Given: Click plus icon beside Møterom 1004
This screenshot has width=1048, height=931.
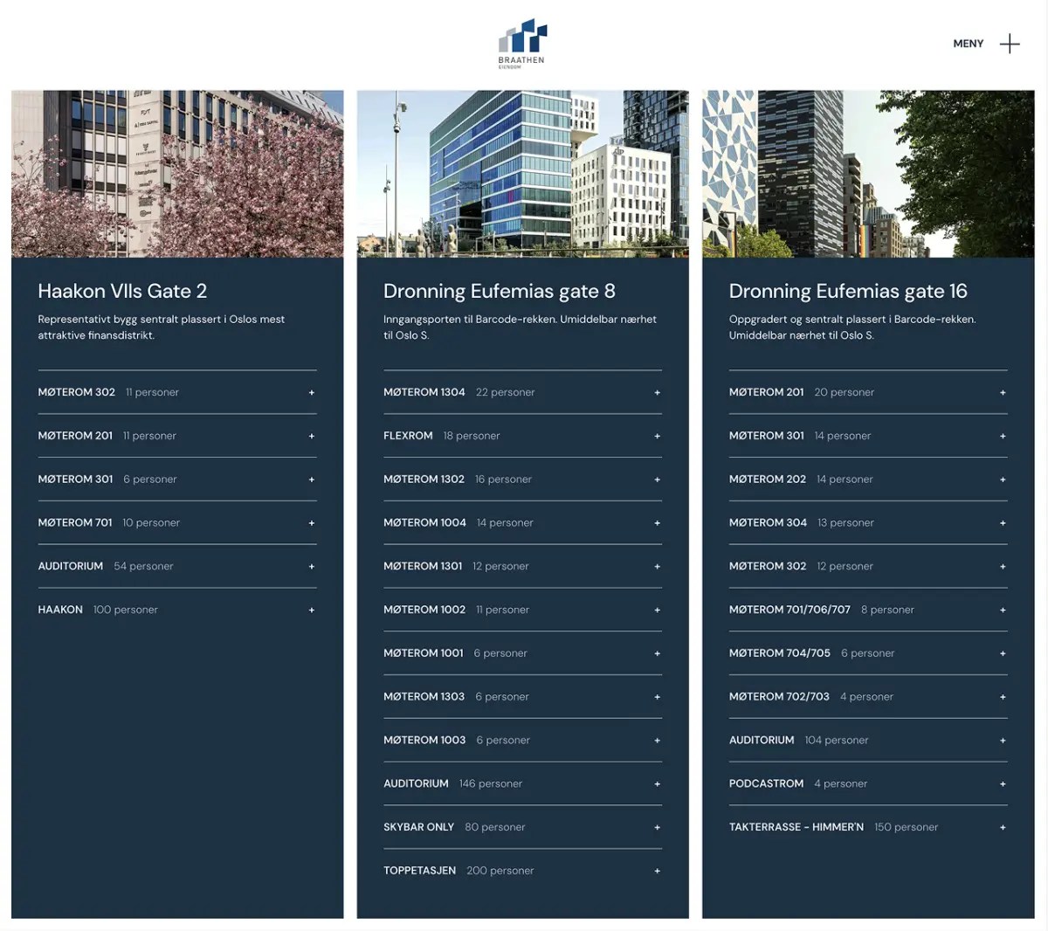Looking at the screenshot, I should click(x=658, y=523).
